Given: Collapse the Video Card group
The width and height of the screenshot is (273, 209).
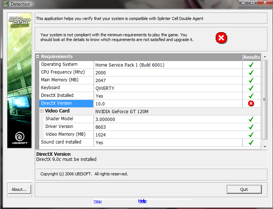Looking at the screenshot, I should [41, 111].
